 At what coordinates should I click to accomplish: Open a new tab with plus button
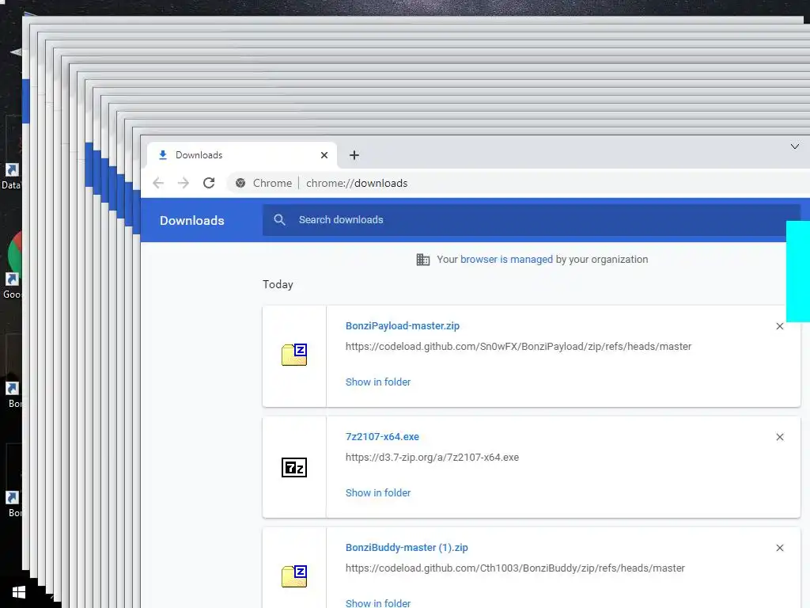[354, 155]
